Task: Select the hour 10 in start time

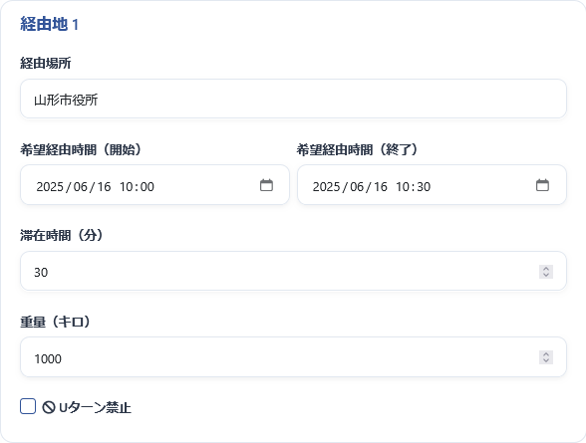Action: 127,186
